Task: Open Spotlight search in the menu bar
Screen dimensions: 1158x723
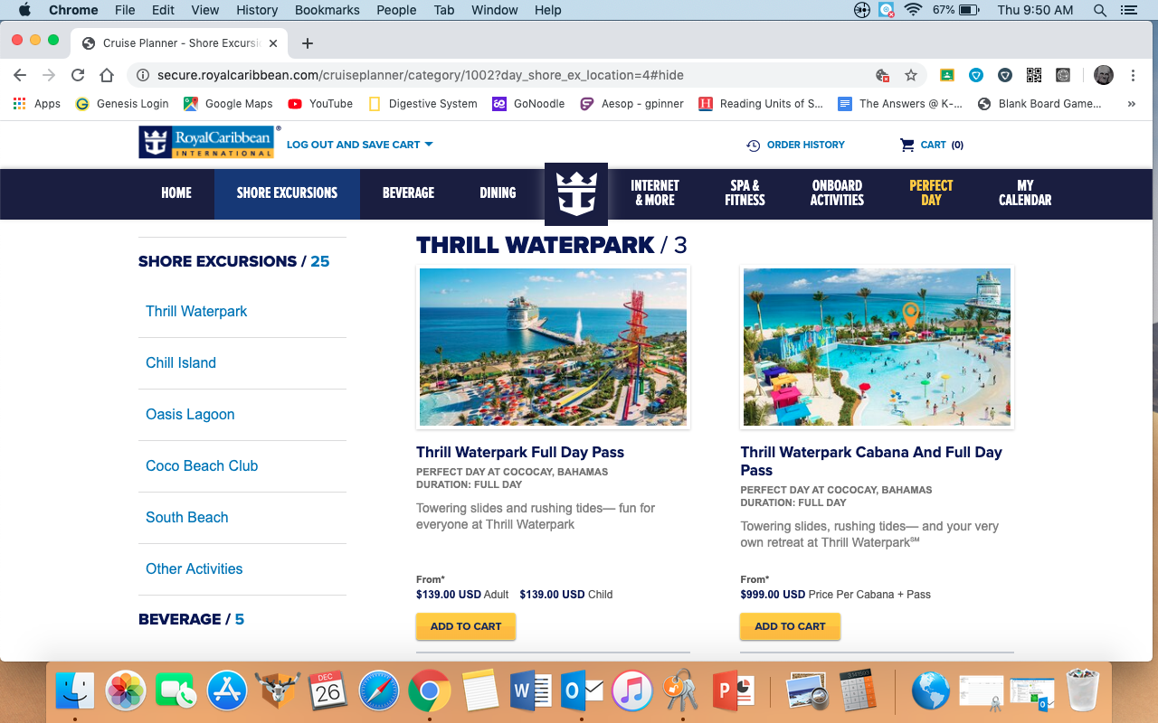Action: click(x=1100, y=10)
